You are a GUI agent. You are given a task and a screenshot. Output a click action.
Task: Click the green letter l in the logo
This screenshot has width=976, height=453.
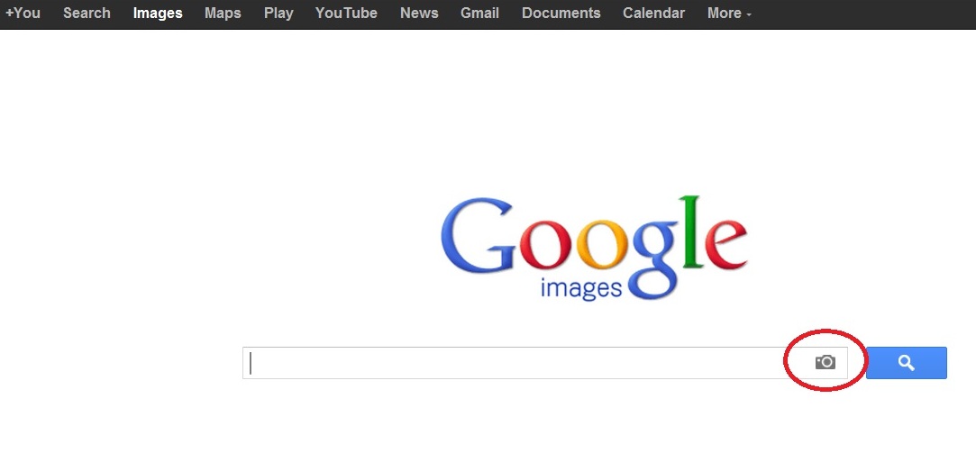click(x=690, y=232)
